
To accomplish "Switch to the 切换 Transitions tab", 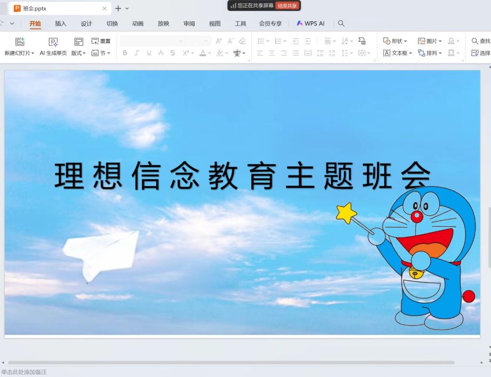I will (x=112, y=24).
